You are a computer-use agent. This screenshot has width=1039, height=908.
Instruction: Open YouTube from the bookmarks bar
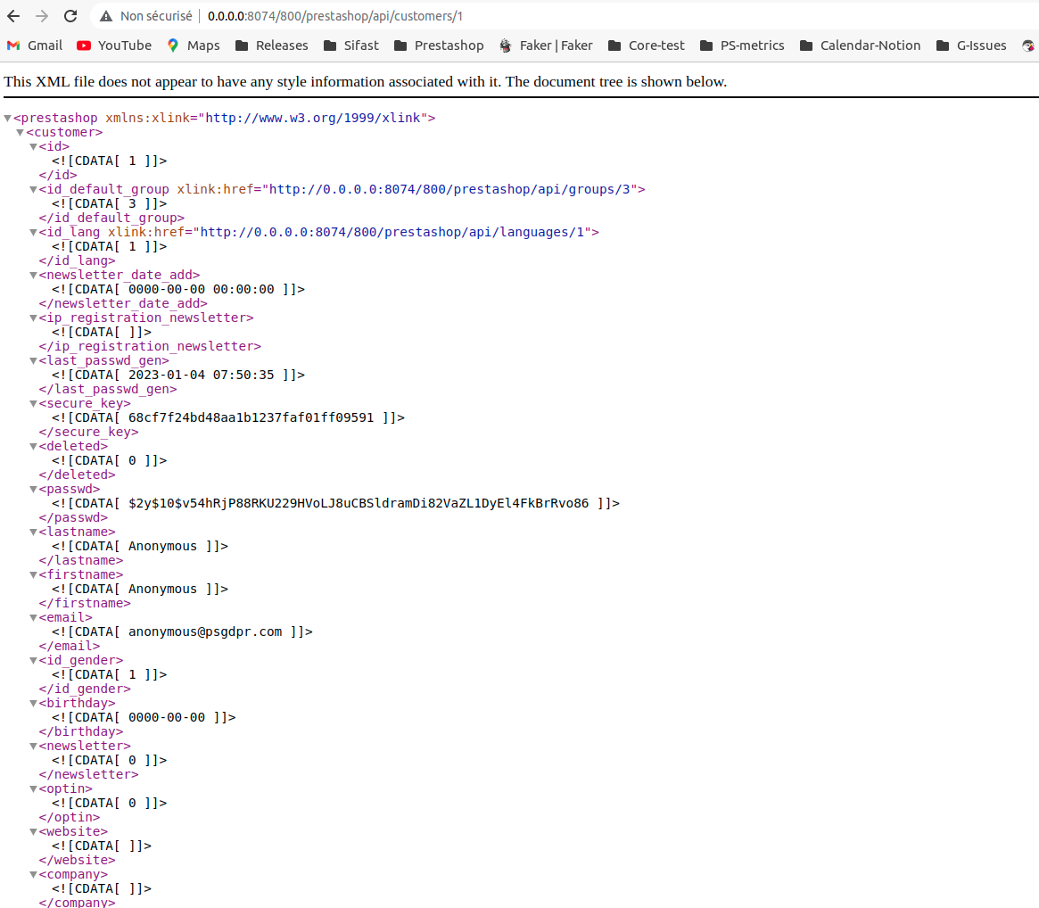[80, 45]
